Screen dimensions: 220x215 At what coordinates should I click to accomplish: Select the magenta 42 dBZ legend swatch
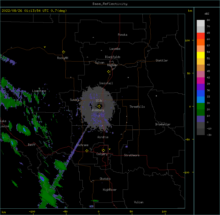point(201,80)
